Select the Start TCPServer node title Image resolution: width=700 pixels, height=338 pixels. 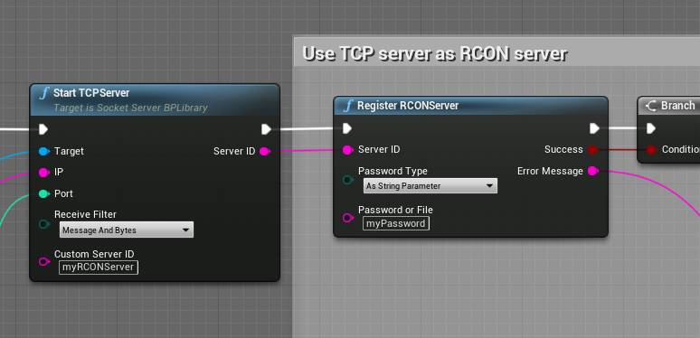coord(91,93)
